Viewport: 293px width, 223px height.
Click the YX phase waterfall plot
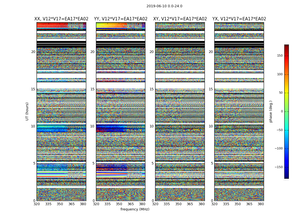click(x=239, y=111)
